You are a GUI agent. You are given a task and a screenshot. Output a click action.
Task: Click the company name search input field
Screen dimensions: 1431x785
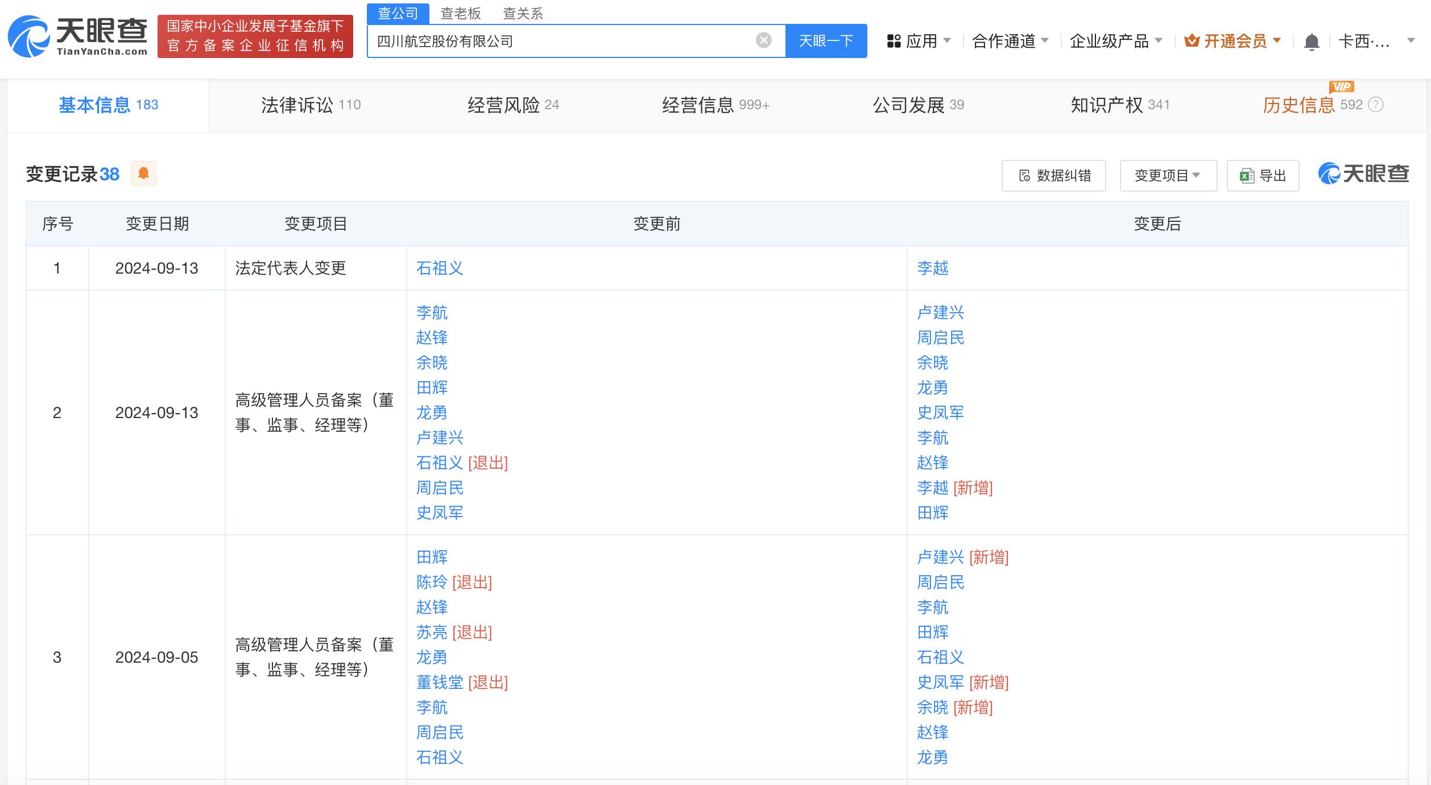563,41
